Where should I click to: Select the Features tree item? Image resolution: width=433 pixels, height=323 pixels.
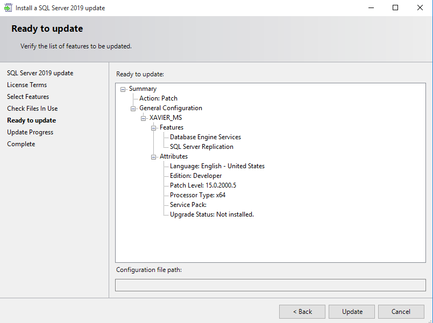point(172,127)
